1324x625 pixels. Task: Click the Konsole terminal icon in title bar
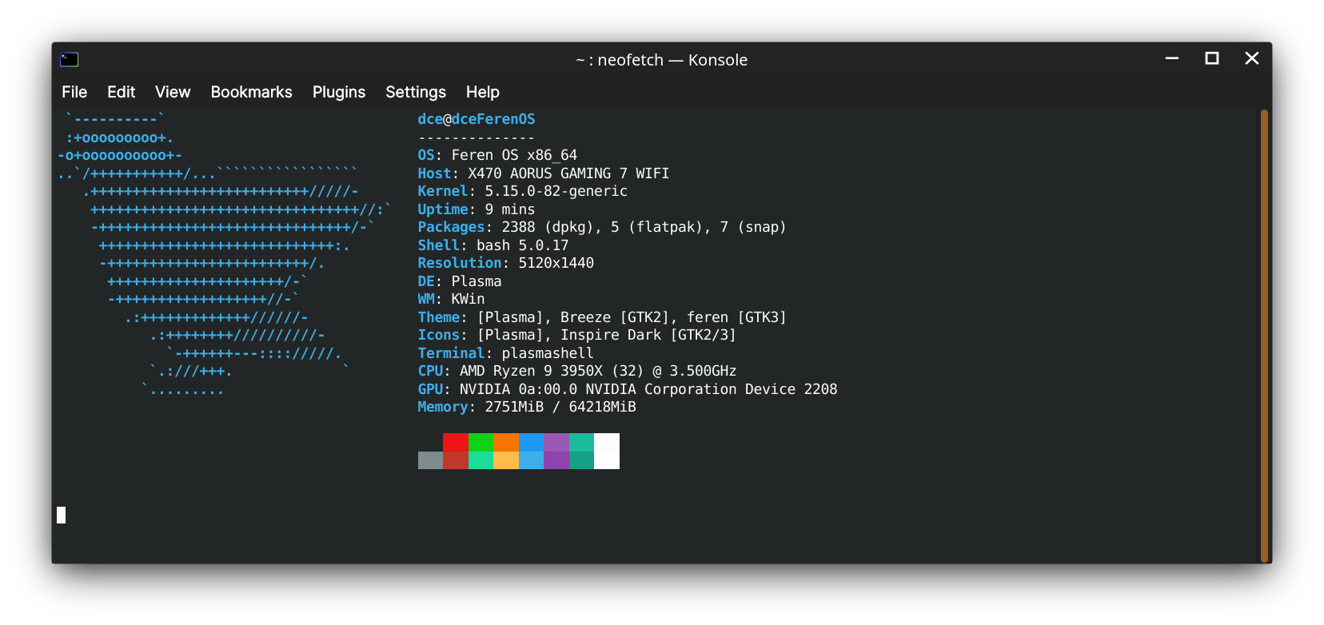(x=70, y=59)
